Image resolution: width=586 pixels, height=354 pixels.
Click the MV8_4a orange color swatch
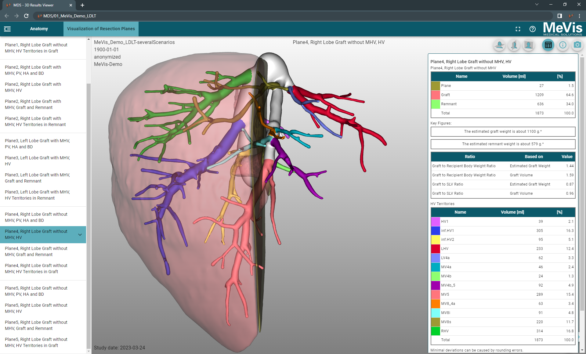tap(436, 304)
